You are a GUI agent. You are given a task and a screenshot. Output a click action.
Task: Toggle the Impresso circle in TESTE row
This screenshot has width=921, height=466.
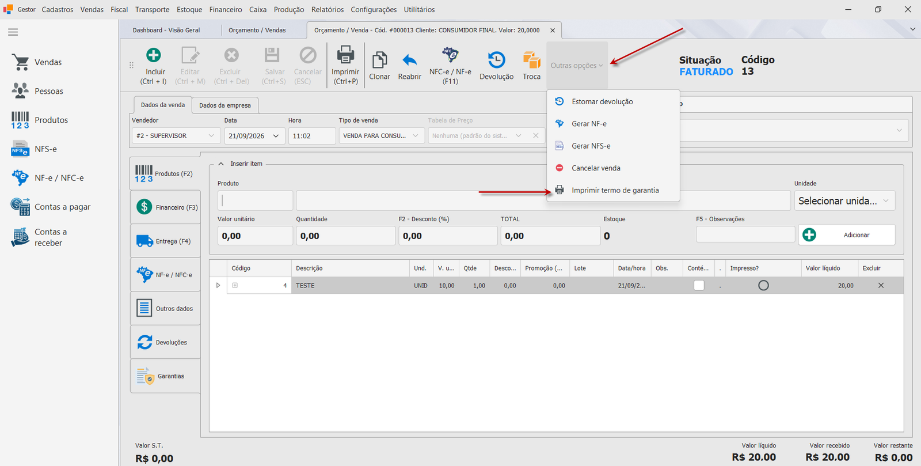coord(763,285)
